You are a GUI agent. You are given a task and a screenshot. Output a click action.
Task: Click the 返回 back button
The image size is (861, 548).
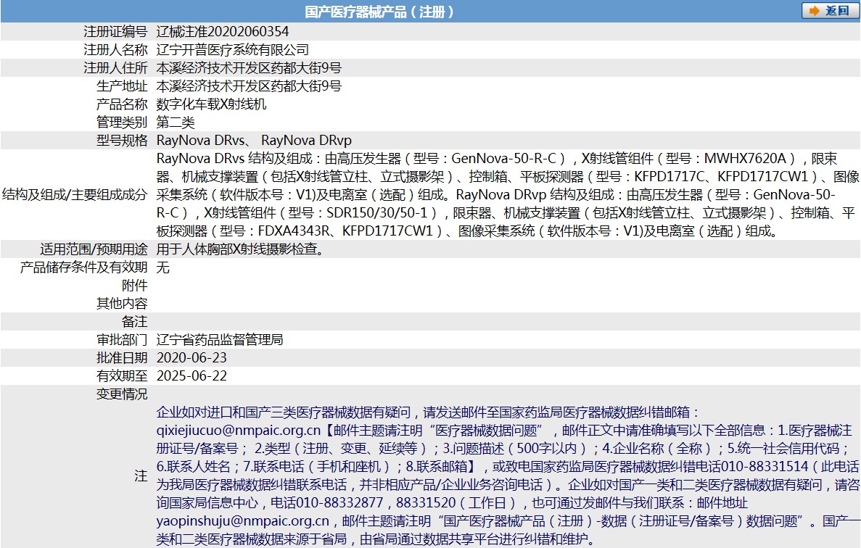830,10
